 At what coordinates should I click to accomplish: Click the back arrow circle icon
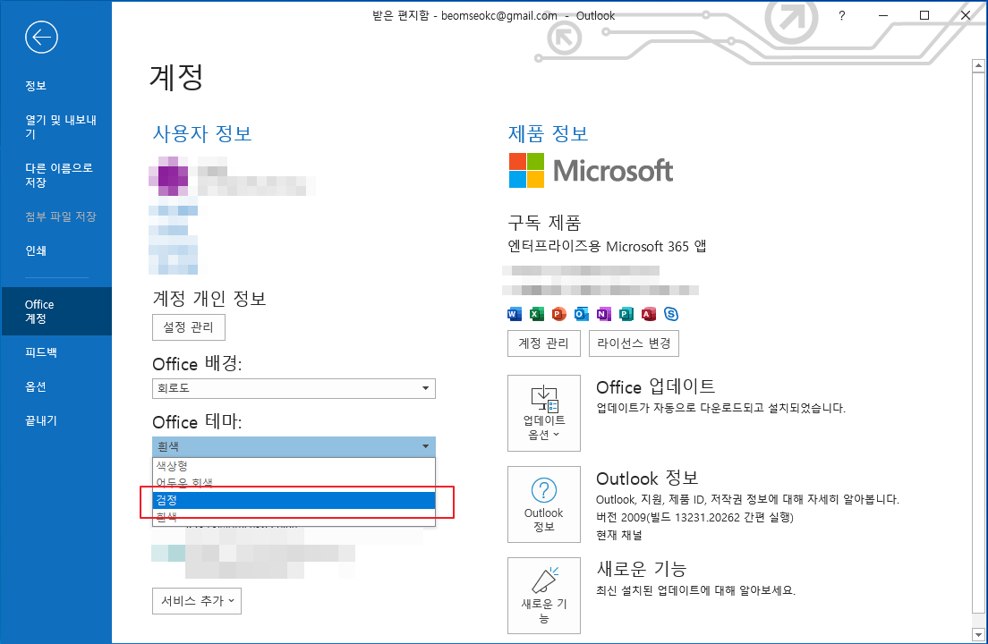click(41, 38)
